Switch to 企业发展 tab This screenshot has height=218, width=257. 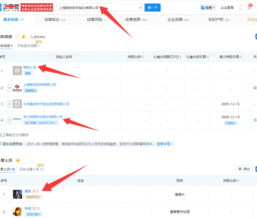click(178, 20)
